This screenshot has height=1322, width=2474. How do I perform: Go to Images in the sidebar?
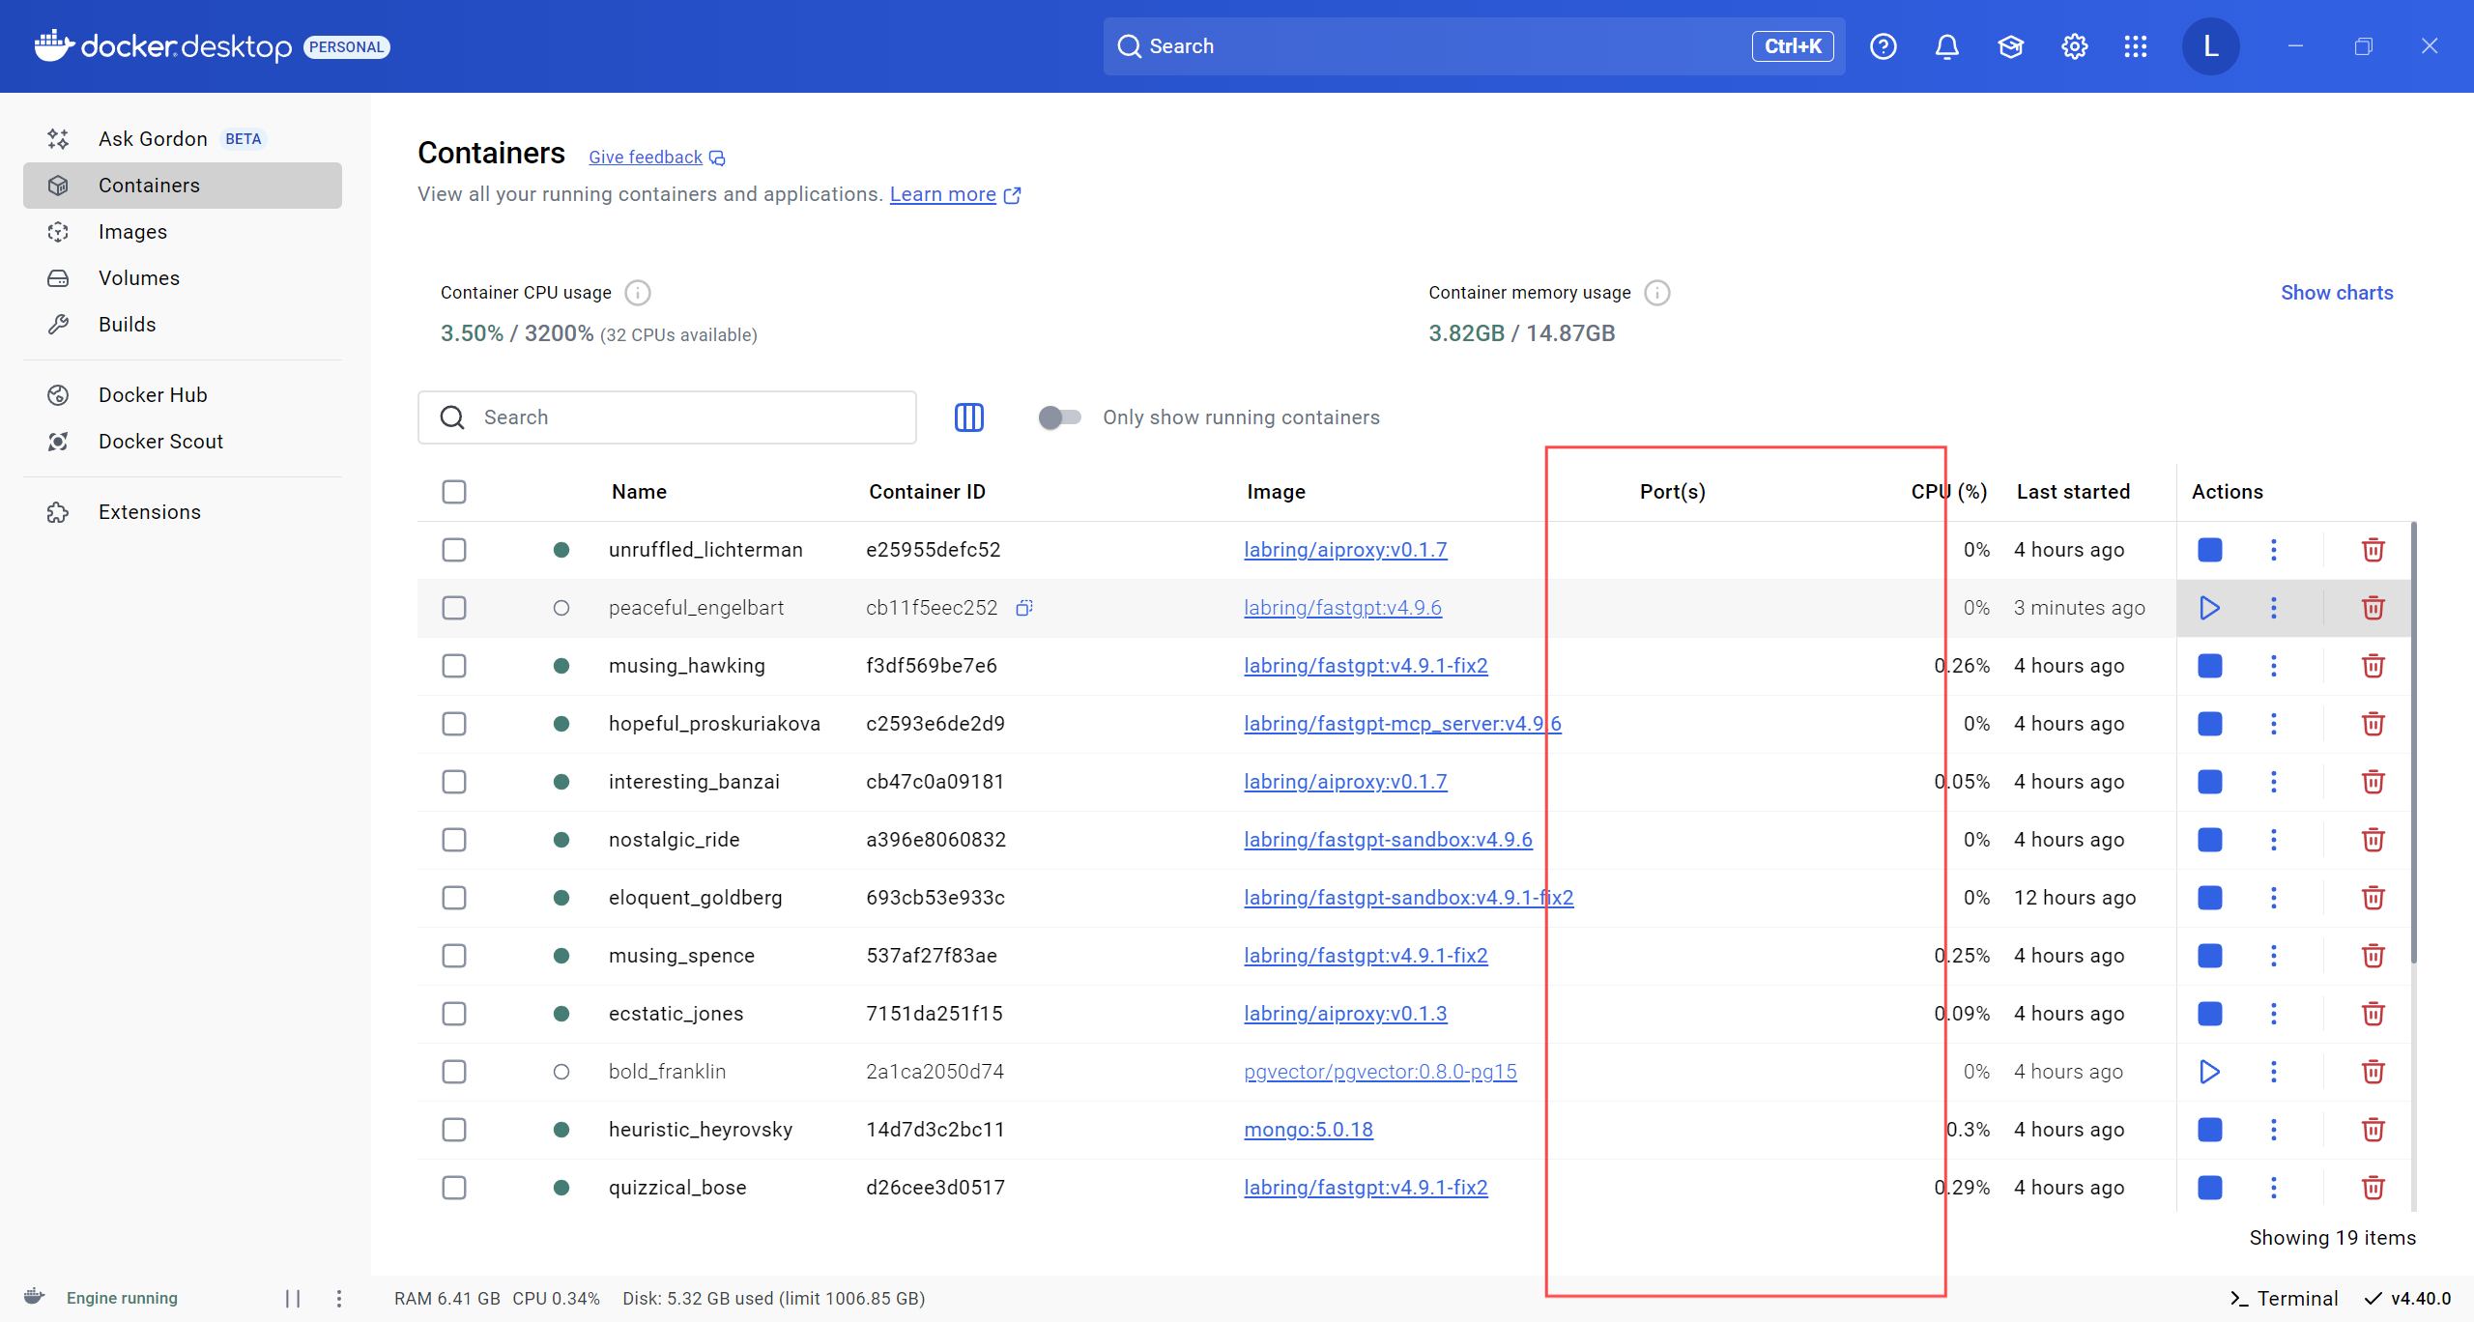point(132,232)
